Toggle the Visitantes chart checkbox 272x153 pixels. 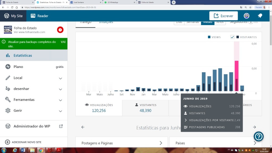click(232, 37)
